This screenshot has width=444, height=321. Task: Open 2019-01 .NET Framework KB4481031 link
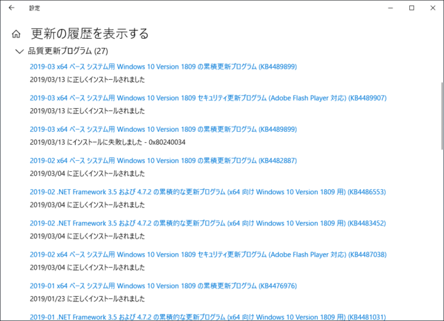(x=208, y=317)
